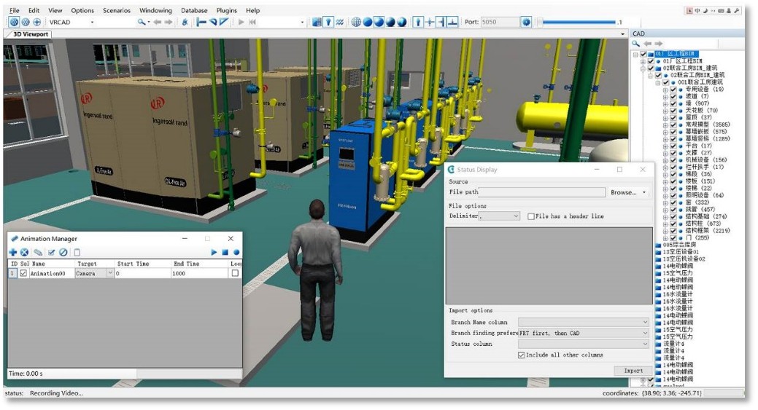Open the Target dropdown showing Camera
The width and height of the screenshot is (758, 410).
click(110, 273)
